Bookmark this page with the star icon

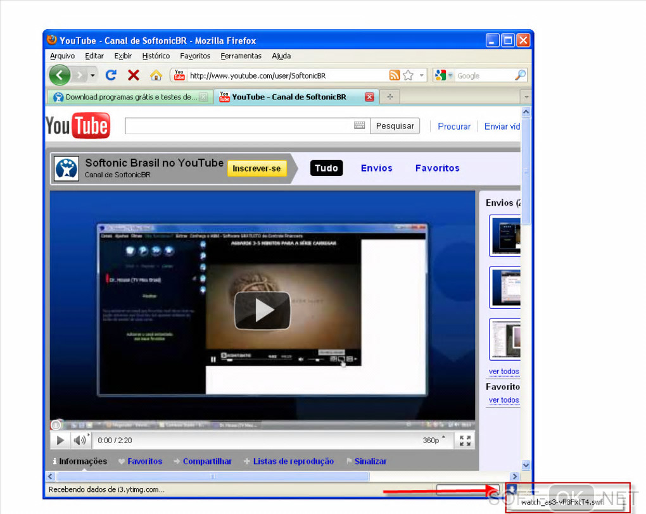coord(408,75)
